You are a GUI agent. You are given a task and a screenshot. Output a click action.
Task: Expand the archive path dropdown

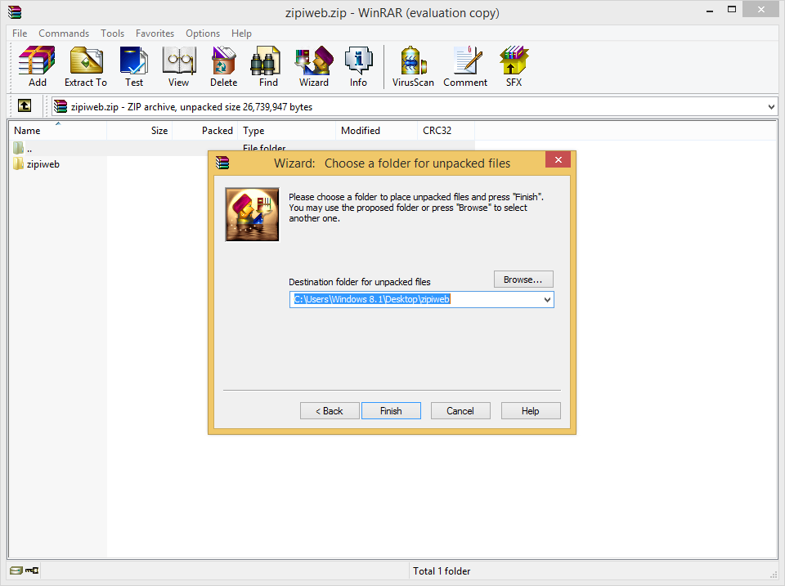pyautogui.click(x=771, y=106)
